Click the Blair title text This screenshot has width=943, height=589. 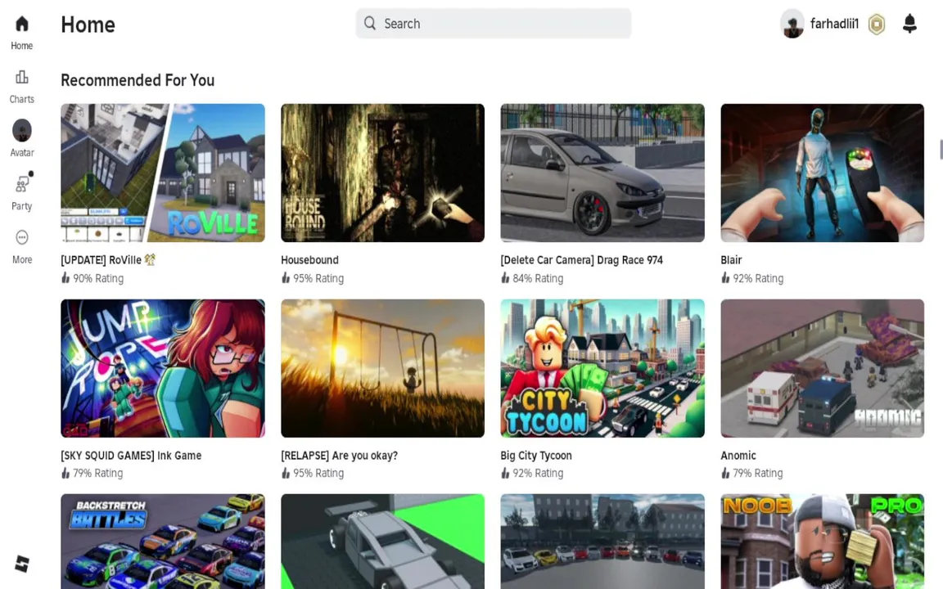pyautogui.click(x=731, y=259)
